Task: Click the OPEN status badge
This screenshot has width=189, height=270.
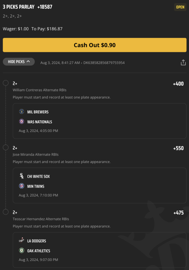Action: point(180,7)
